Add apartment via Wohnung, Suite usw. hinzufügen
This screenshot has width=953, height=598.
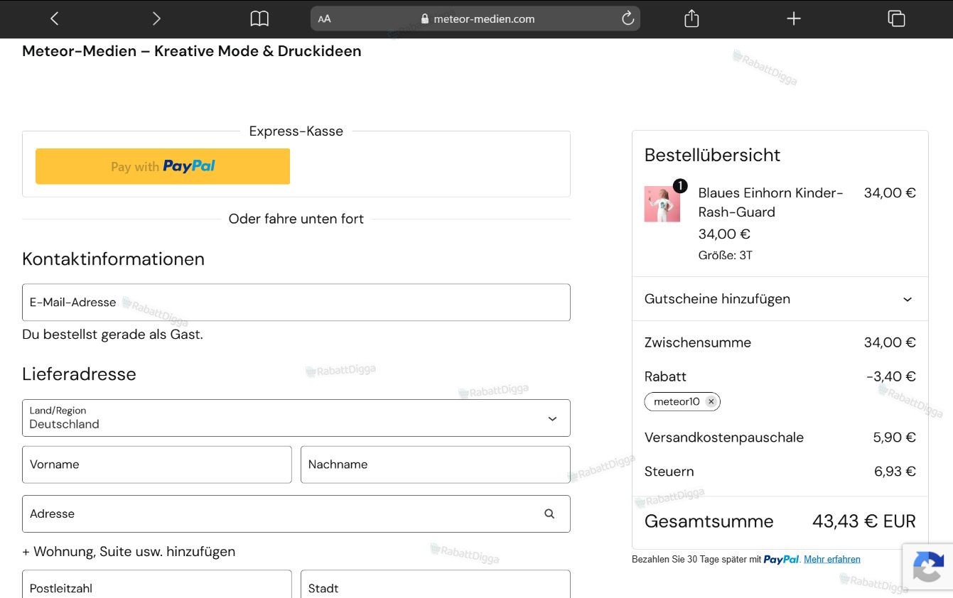pos(129,552)
